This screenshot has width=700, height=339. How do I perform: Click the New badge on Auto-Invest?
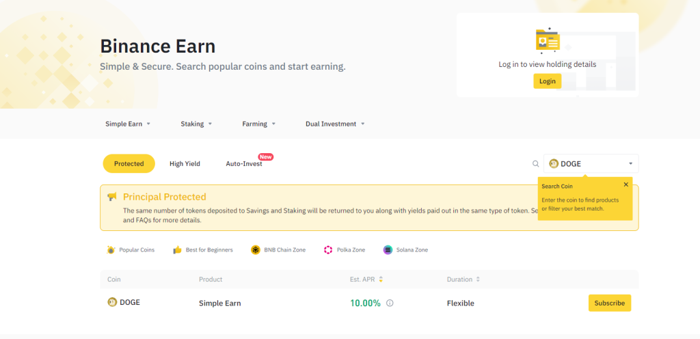coord(266,157)
